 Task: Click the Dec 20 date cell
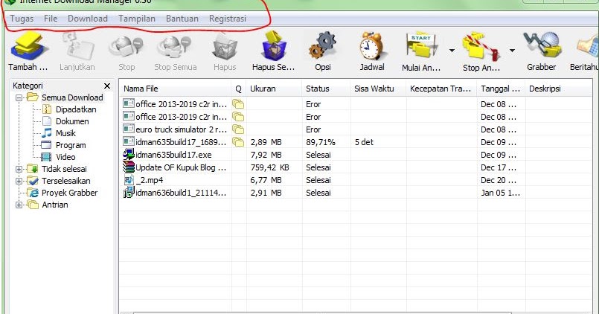point(498,180)
